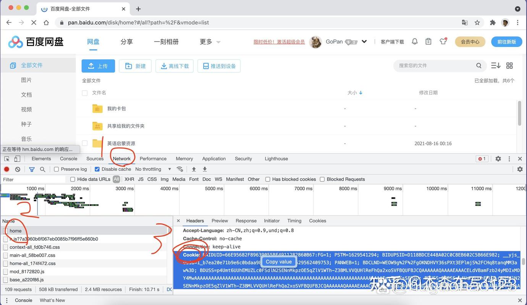This screenshot has height=305, width=527.
Task: Switch to grid view in file list
Action: (509, 65)
